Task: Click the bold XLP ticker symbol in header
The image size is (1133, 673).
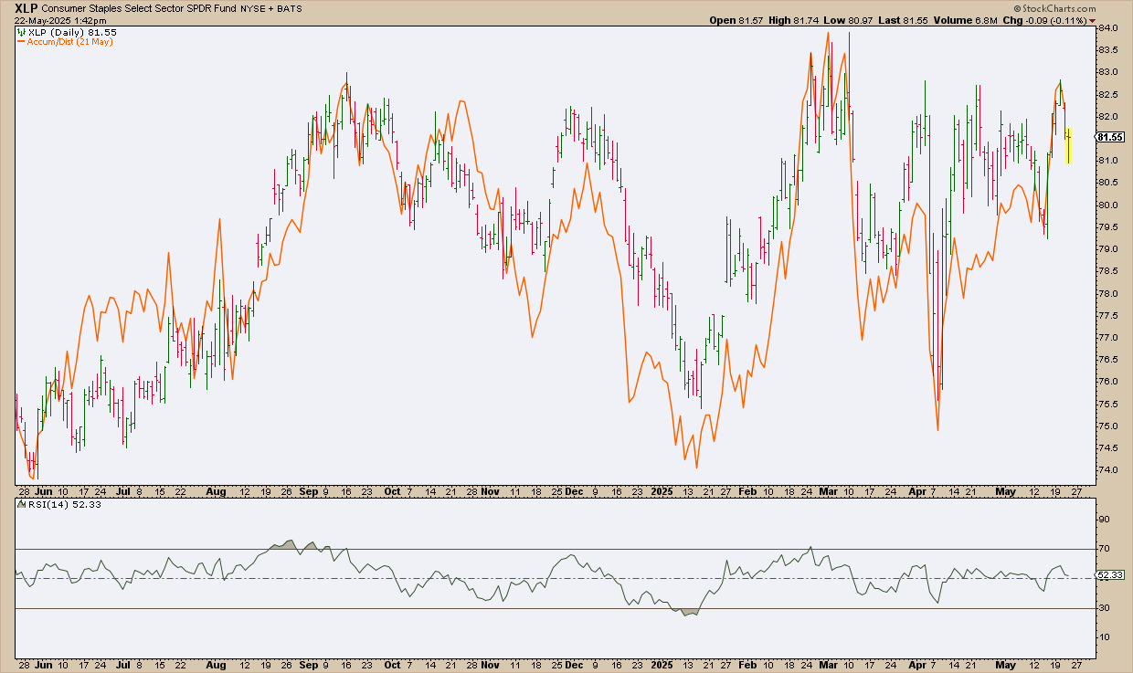Action: tap(26, 7)
